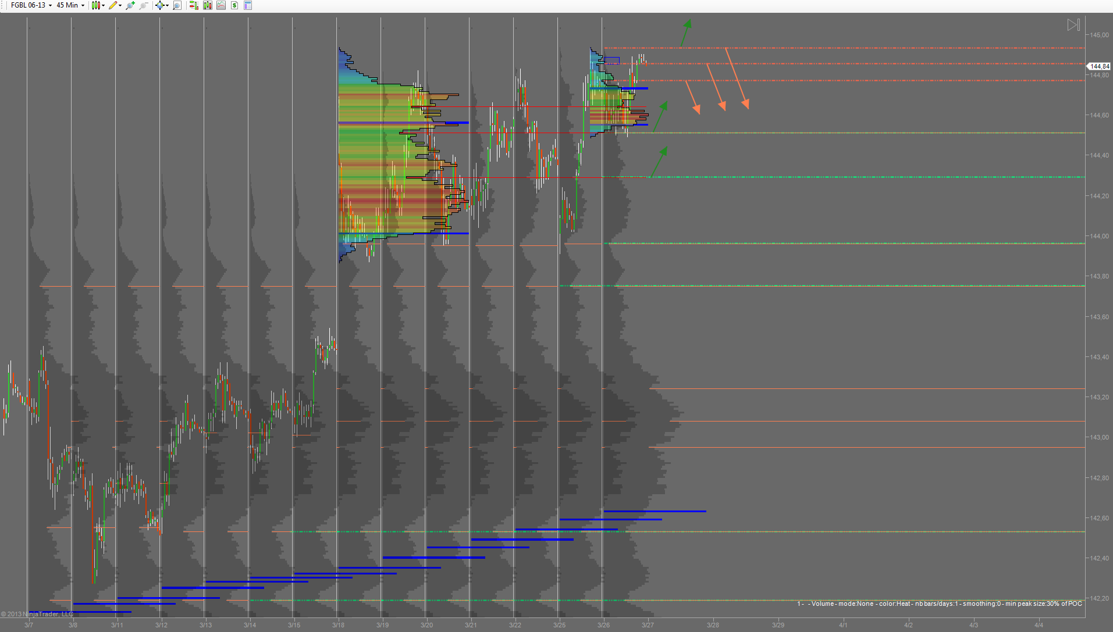
Task: Click the 3/8 date on time axis
Action: click(73, 625)
